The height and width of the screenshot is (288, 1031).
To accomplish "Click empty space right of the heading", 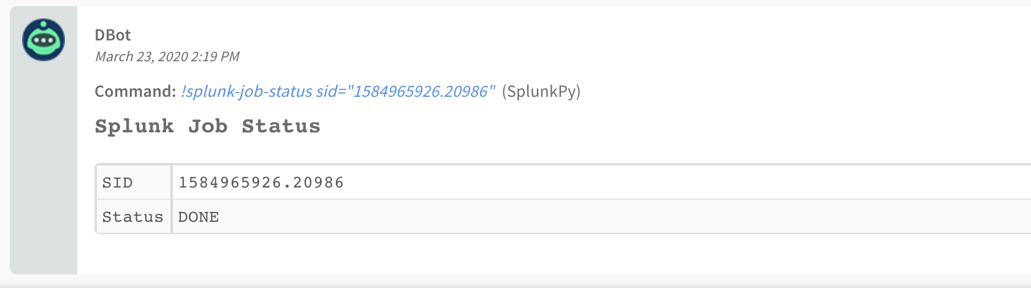I will (613, 126).
